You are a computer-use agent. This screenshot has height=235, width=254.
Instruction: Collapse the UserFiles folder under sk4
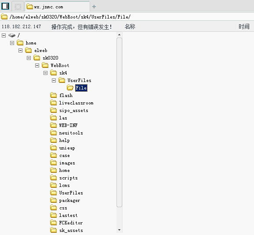(54, 80)
